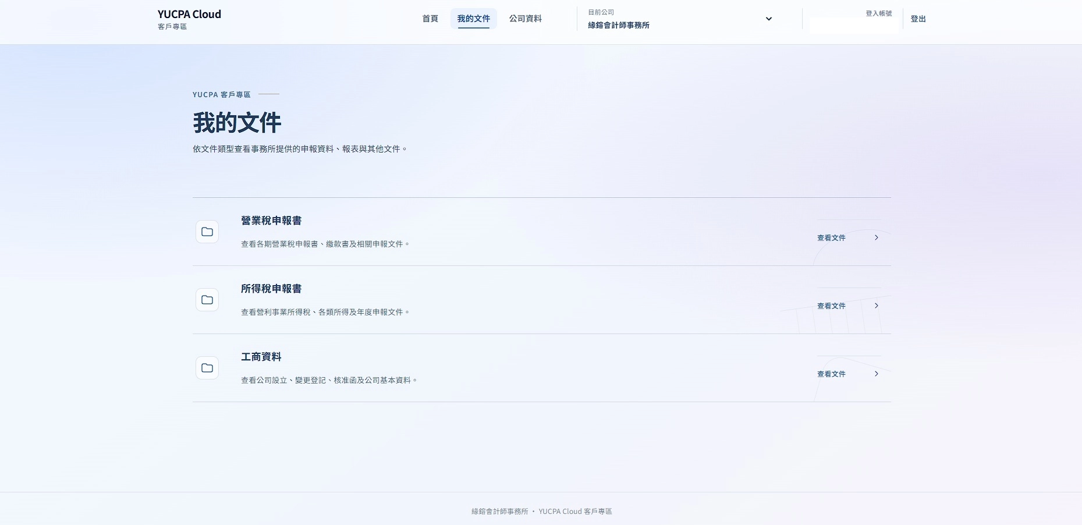Click footer text 緣鎔會計師事務所 • YUCPA Cloud 客戶專區
This screenshot has width=1082, height=525.
pos(541,511)
